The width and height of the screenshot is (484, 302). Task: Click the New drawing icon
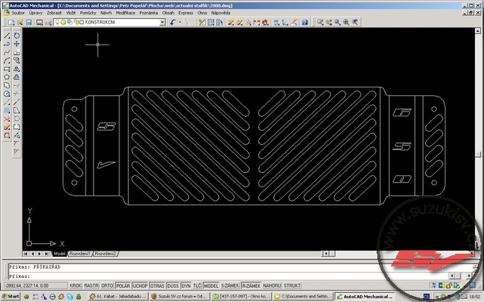pyautogui.click(x=11, y=22)
